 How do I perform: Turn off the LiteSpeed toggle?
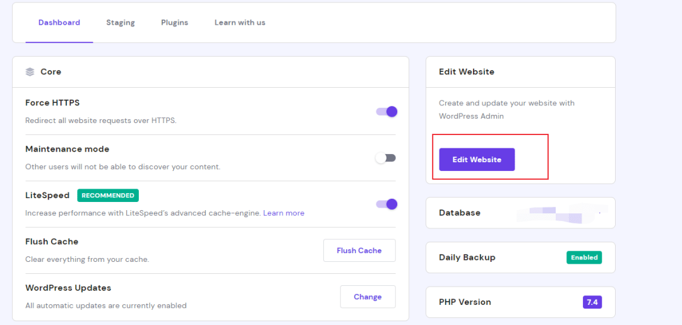(386, 204)
